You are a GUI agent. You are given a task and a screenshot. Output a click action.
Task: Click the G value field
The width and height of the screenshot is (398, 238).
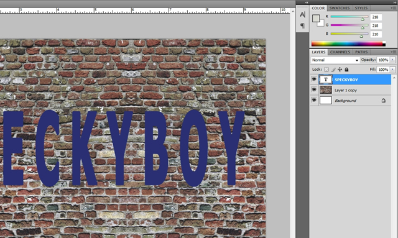pos(376,25)
